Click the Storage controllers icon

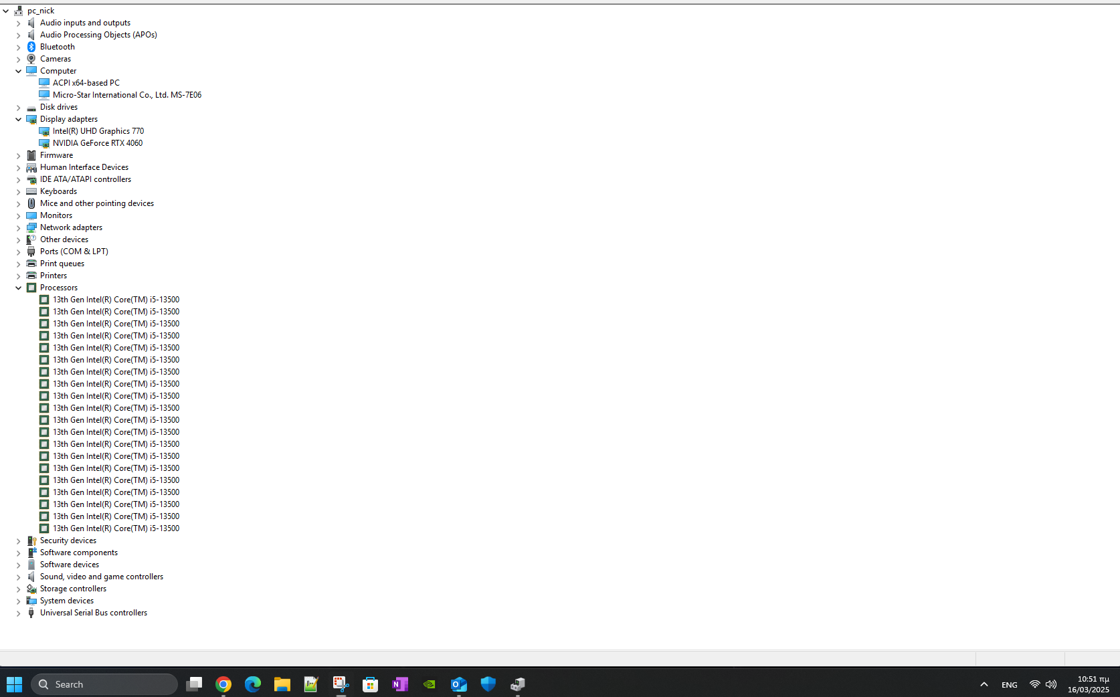coord(31,589)
